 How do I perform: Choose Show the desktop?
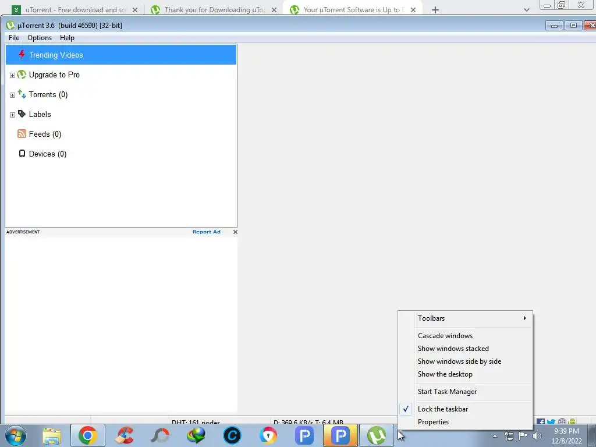[465, 374]
